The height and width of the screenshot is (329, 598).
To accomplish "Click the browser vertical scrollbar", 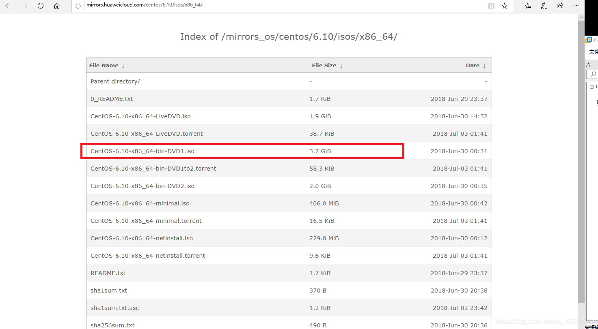I will [581, 162].
